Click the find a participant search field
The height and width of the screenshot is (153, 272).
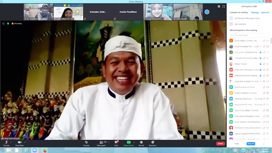point(249,35)
